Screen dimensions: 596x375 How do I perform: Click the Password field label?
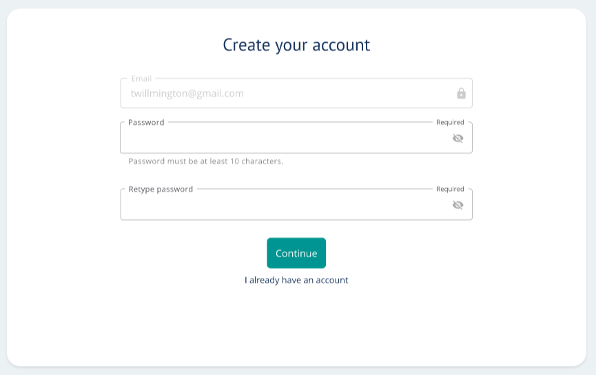[146, 123]
